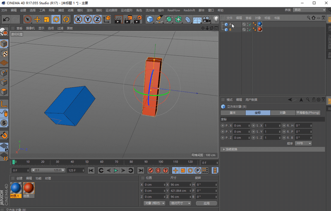Viewport: 331px width, 211px height.
Task: Toggle the X axis lock
Action: [78, 19]
